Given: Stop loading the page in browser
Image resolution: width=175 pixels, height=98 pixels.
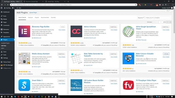Looking at the screenshot, I should pos(8,5).
